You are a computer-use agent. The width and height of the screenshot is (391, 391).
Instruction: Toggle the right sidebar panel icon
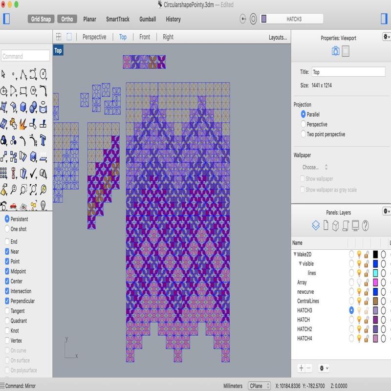coord(384,19)
